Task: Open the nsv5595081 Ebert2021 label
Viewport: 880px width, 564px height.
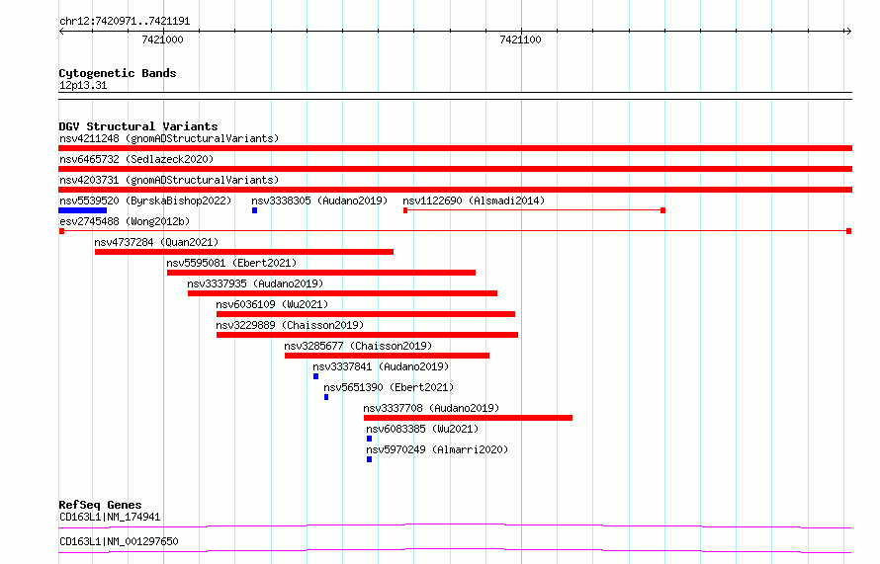Action: pyautogui.click(x=231, y=263)
